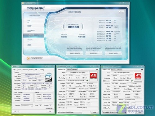Click the Submit Results button
This screenshot has height=116, width=155.
click(75, 53)
